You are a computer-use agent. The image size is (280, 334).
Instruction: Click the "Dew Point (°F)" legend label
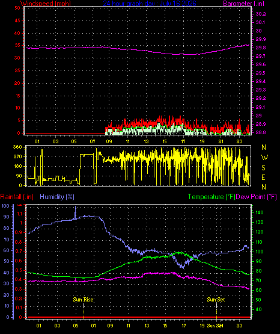257,197
